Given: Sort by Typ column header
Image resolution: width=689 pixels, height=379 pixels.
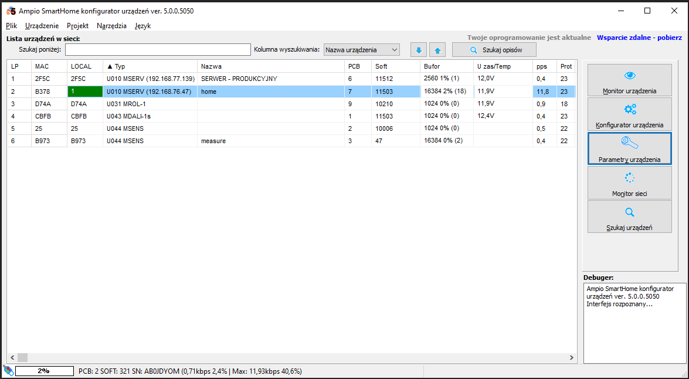Looking at the screenshot, I should pos(150,66).
